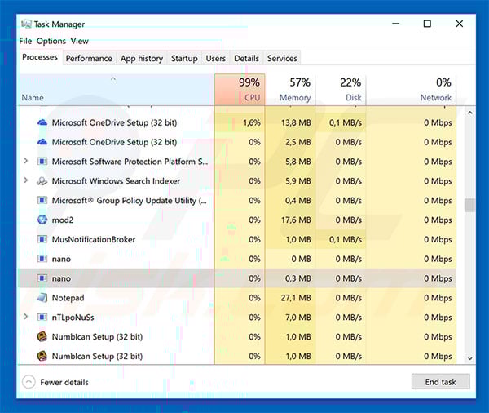Click the MusNotificationBroker icon
Viewport: 489px width, 413px height.
tap(42, 239)
